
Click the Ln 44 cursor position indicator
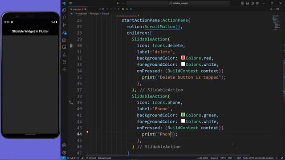pos(203,158)
